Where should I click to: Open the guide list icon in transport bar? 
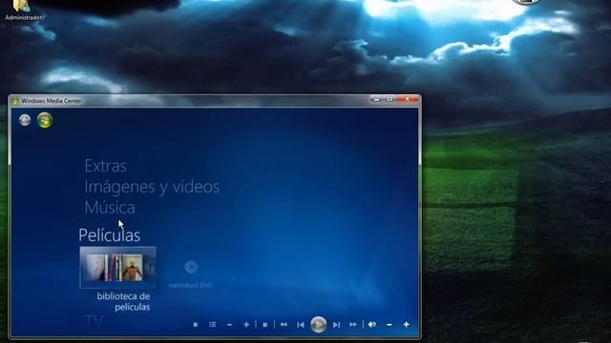pos(212,324)
